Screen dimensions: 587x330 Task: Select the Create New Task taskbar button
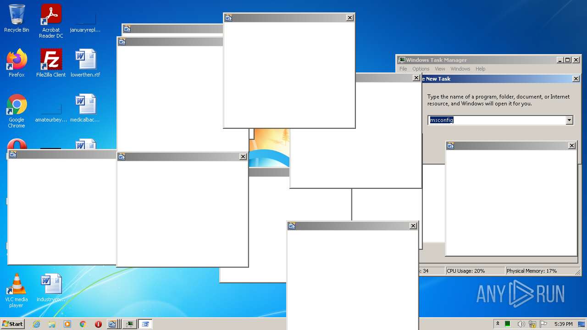click(x=145, y=324)
